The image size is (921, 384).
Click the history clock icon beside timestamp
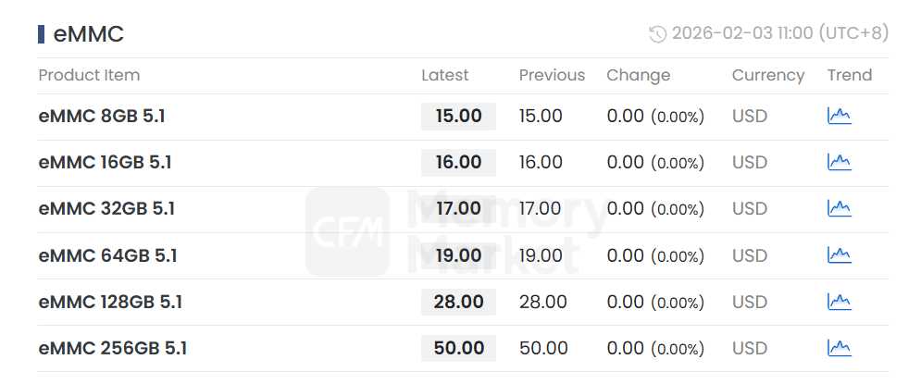(658, 34)
